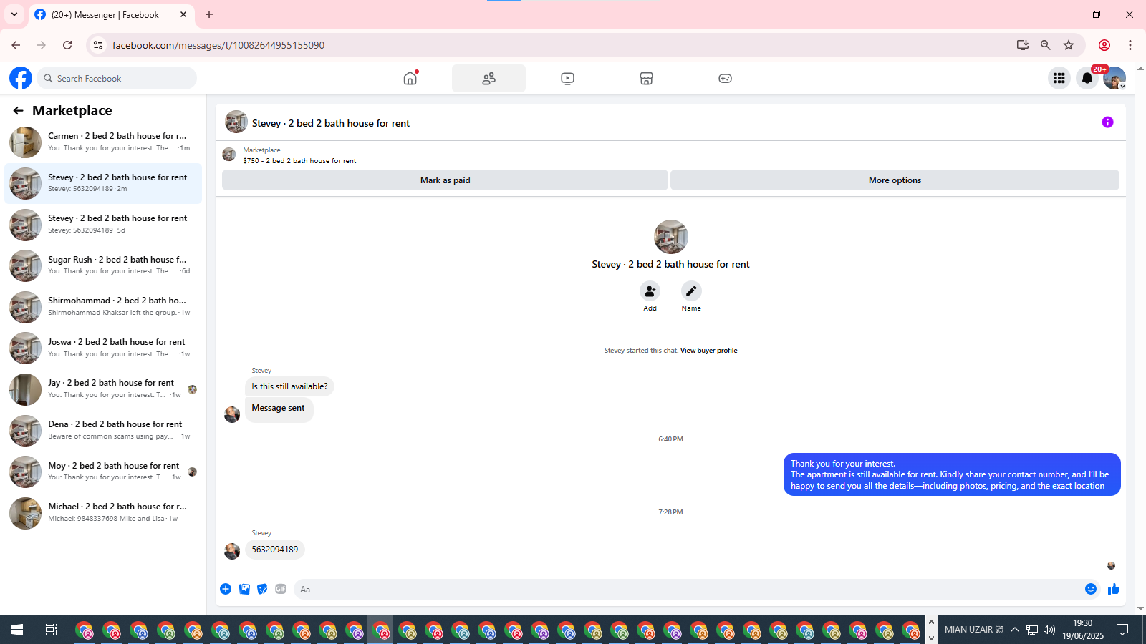
Task: Open the Windows Start menu
Action: pyautogui.click(x=17, y=630)
